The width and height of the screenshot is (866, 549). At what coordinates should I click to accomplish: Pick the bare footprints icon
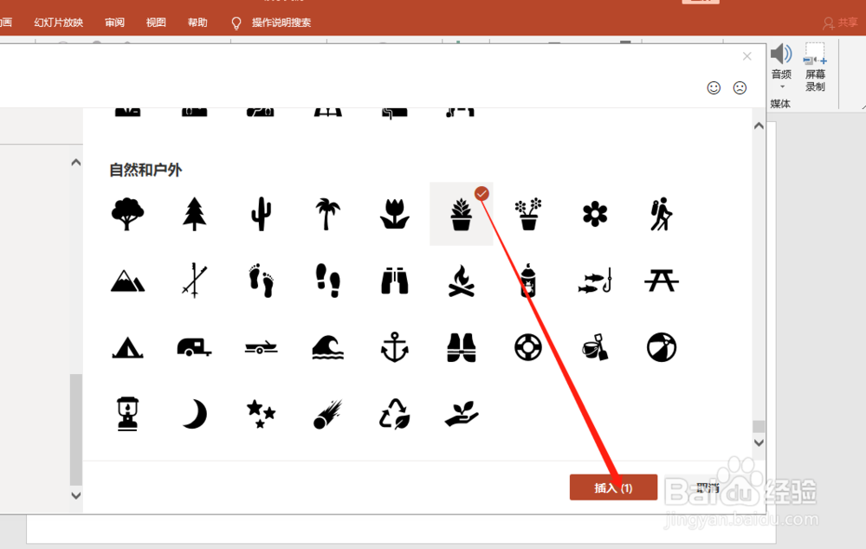pyautogui.click(x=261, y=281)
